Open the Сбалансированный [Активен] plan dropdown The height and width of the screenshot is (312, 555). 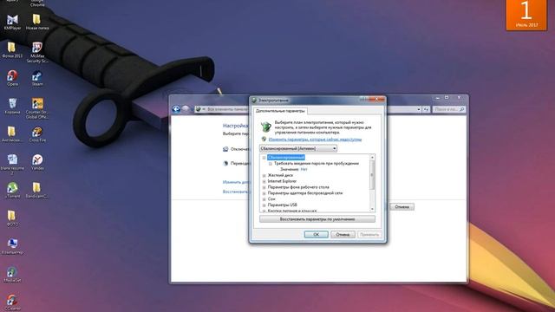(x=298, y=148)
